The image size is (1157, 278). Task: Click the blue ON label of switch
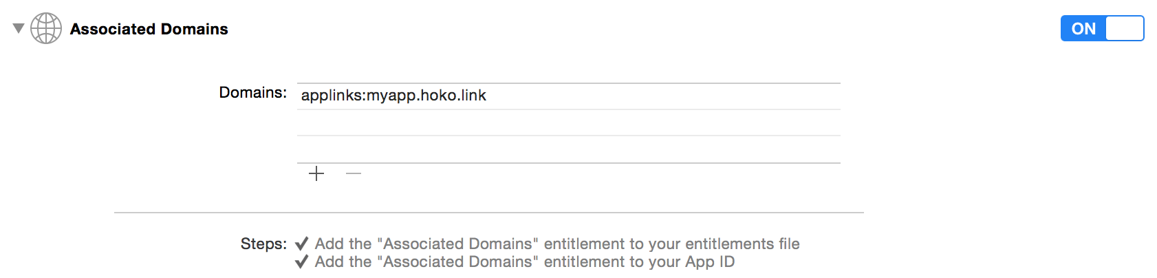pos(1083,29)
